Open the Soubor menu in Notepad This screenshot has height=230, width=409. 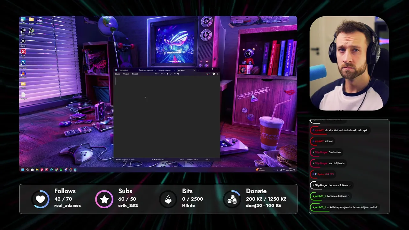coord(118,74)
